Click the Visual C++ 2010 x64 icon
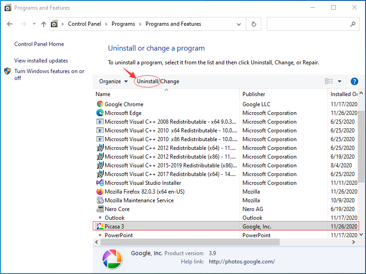 click(x=100, y=131)
